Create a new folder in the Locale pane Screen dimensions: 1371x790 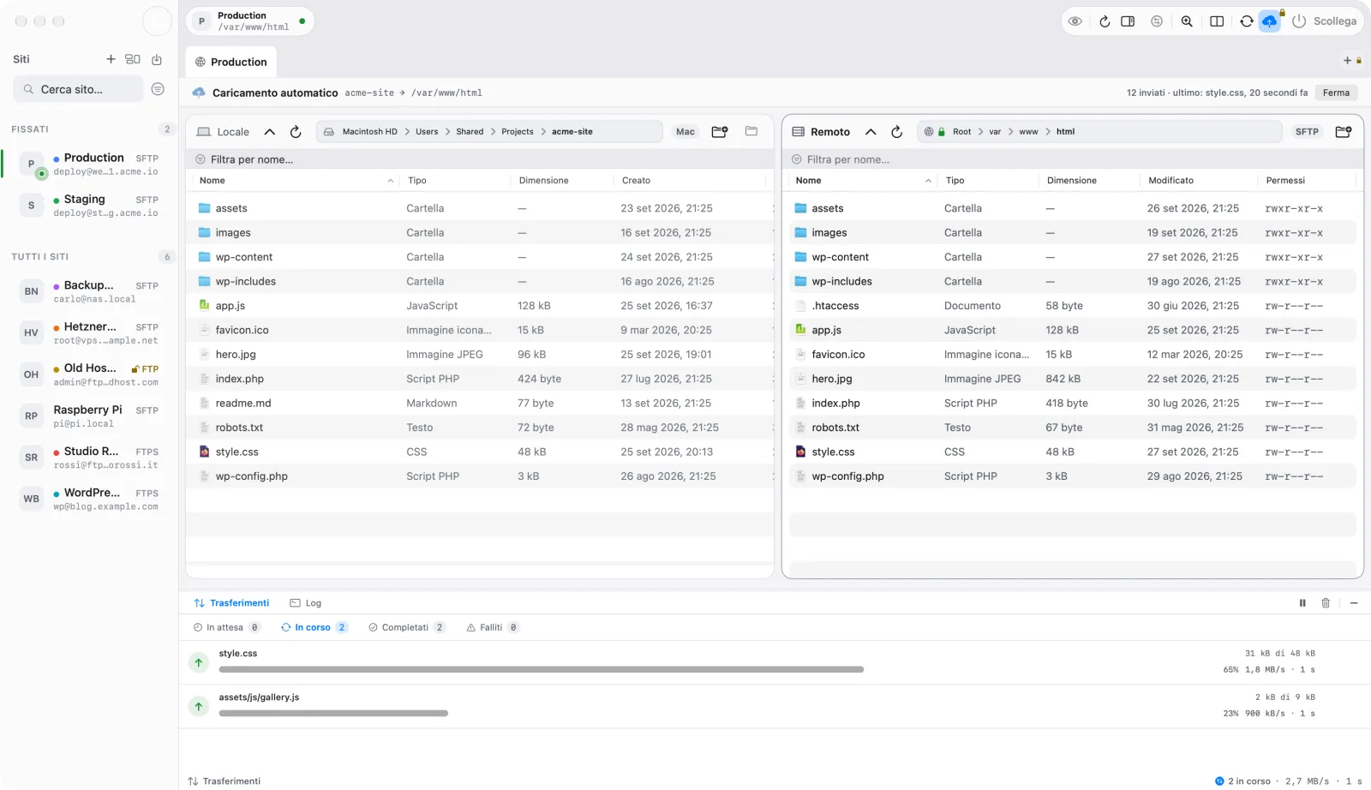pyautogui.click(x=720, y=132)
